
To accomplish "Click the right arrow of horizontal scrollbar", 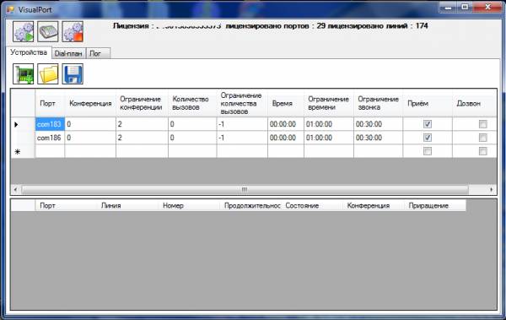I will click(491, 189).
